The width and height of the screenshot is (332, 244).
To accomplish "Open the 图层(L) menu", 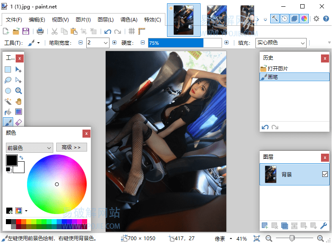I will (x=105, y=20).
